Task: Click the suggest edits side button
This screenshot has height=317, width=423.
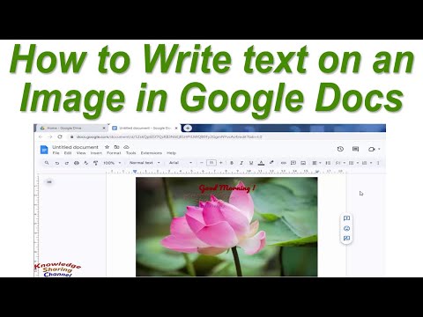Action: coord(346,239)
